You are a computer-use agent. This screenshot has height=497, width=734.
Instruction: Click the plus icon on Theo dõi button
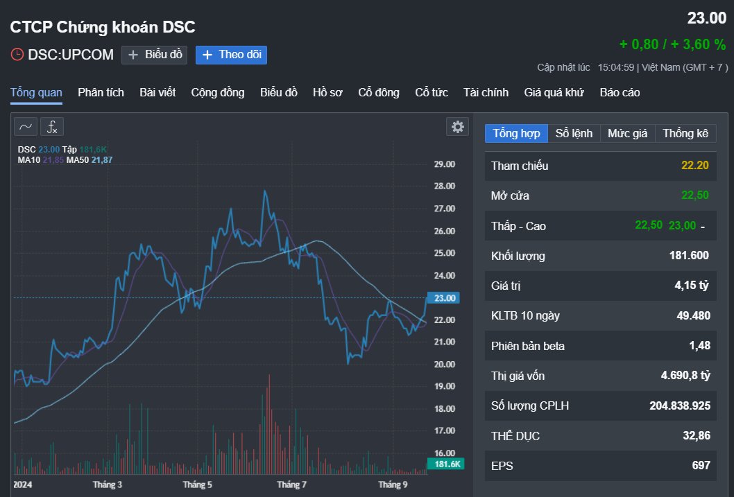point(207,55)
